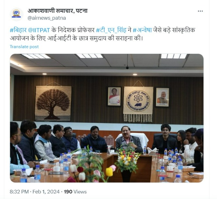
Task: Open the @airnews_patna handle link
Action: tap(47, 18)
